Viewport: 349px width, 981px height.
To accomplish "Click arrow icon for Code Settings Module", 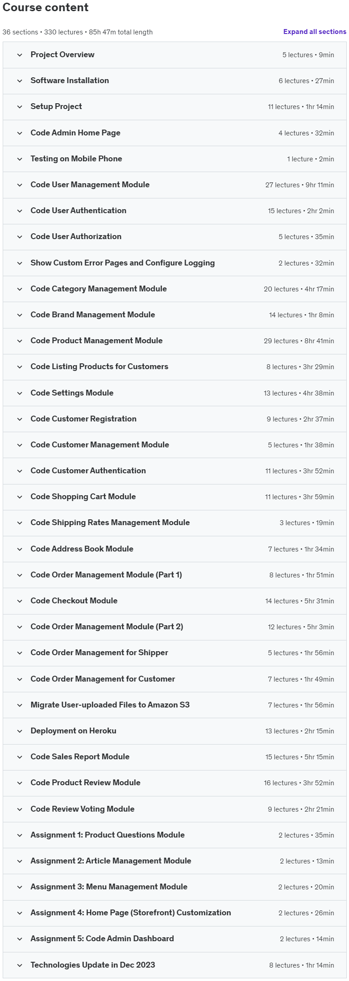I will (20, 393).
